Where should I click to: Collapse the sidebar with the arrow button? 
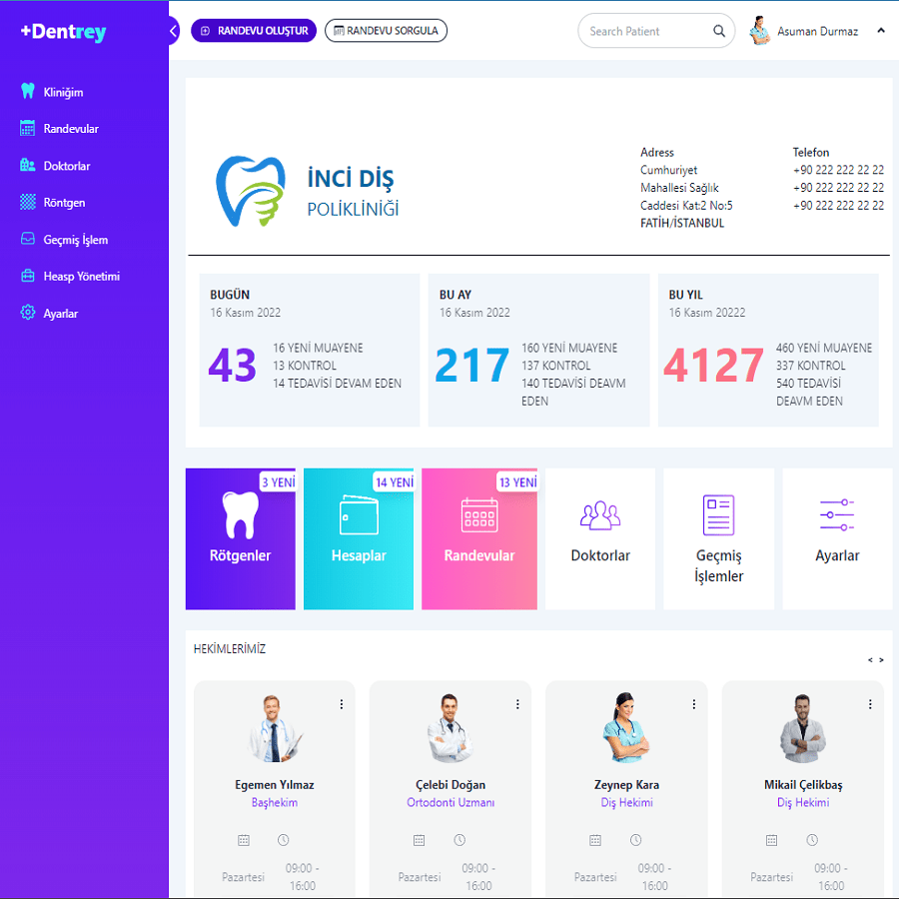(173, 31)
